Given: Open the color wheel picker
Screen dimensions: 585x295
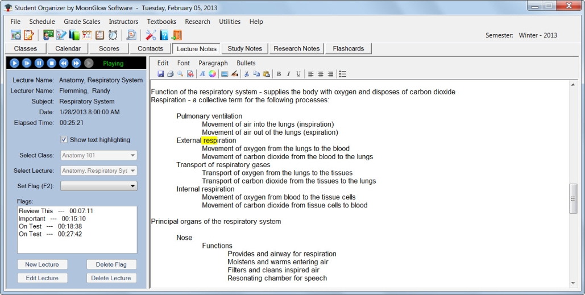Looking at the screenshot, I should click(212, 74).
